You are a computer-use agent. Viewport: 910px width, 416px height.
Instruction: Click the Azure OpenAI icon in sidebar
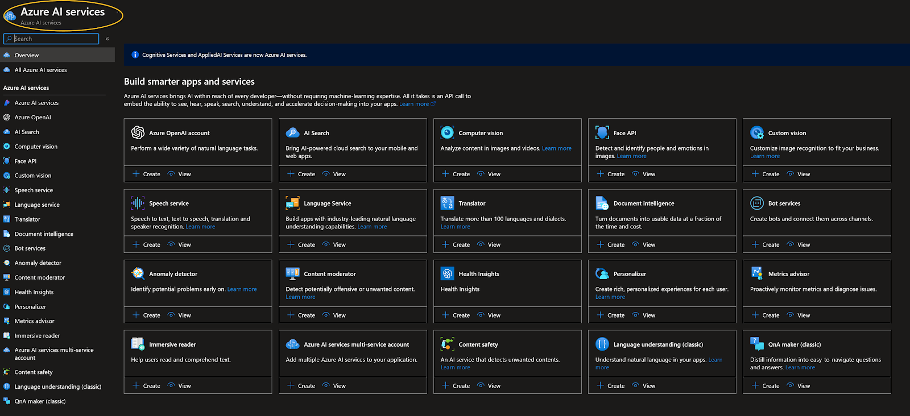pyautogui.click(x=7, y=117)
